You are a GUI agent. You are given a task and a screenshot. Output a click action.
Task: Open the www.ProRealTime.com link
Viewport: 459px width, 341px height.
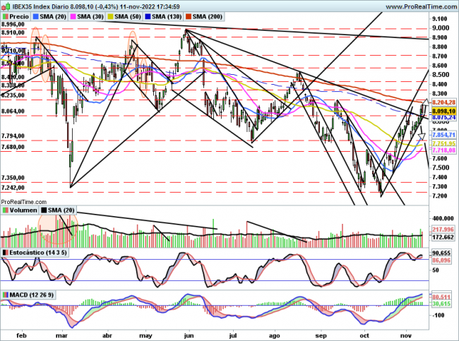point(416,5)
